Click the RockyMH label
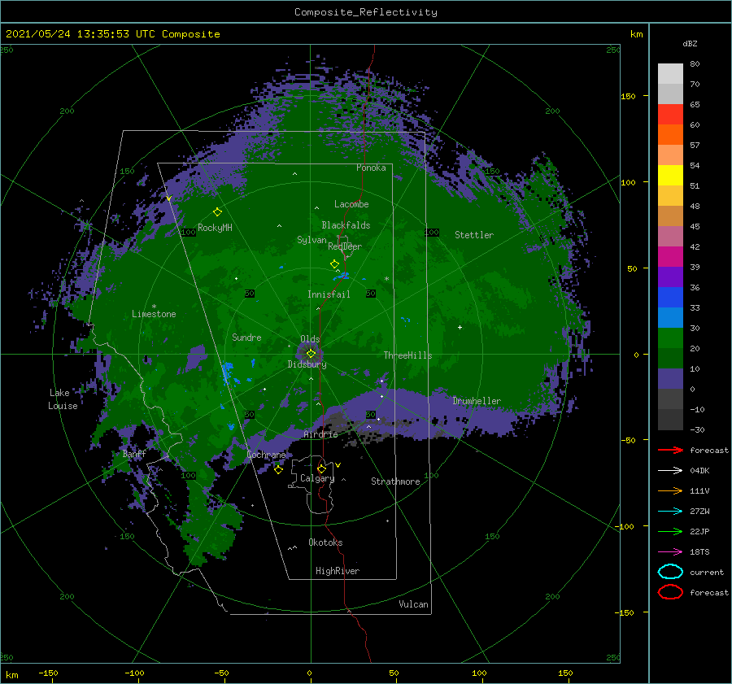732x684 pixels. tap(215, 228)
